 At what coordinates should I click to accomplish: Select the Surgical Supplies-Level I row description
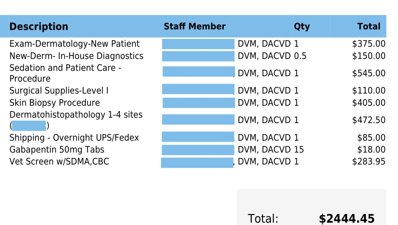(59, 91)
